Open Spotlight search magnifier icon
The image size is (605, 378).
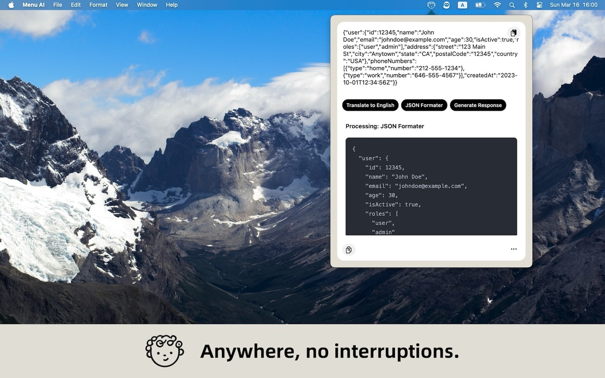[x=512, y=5]
